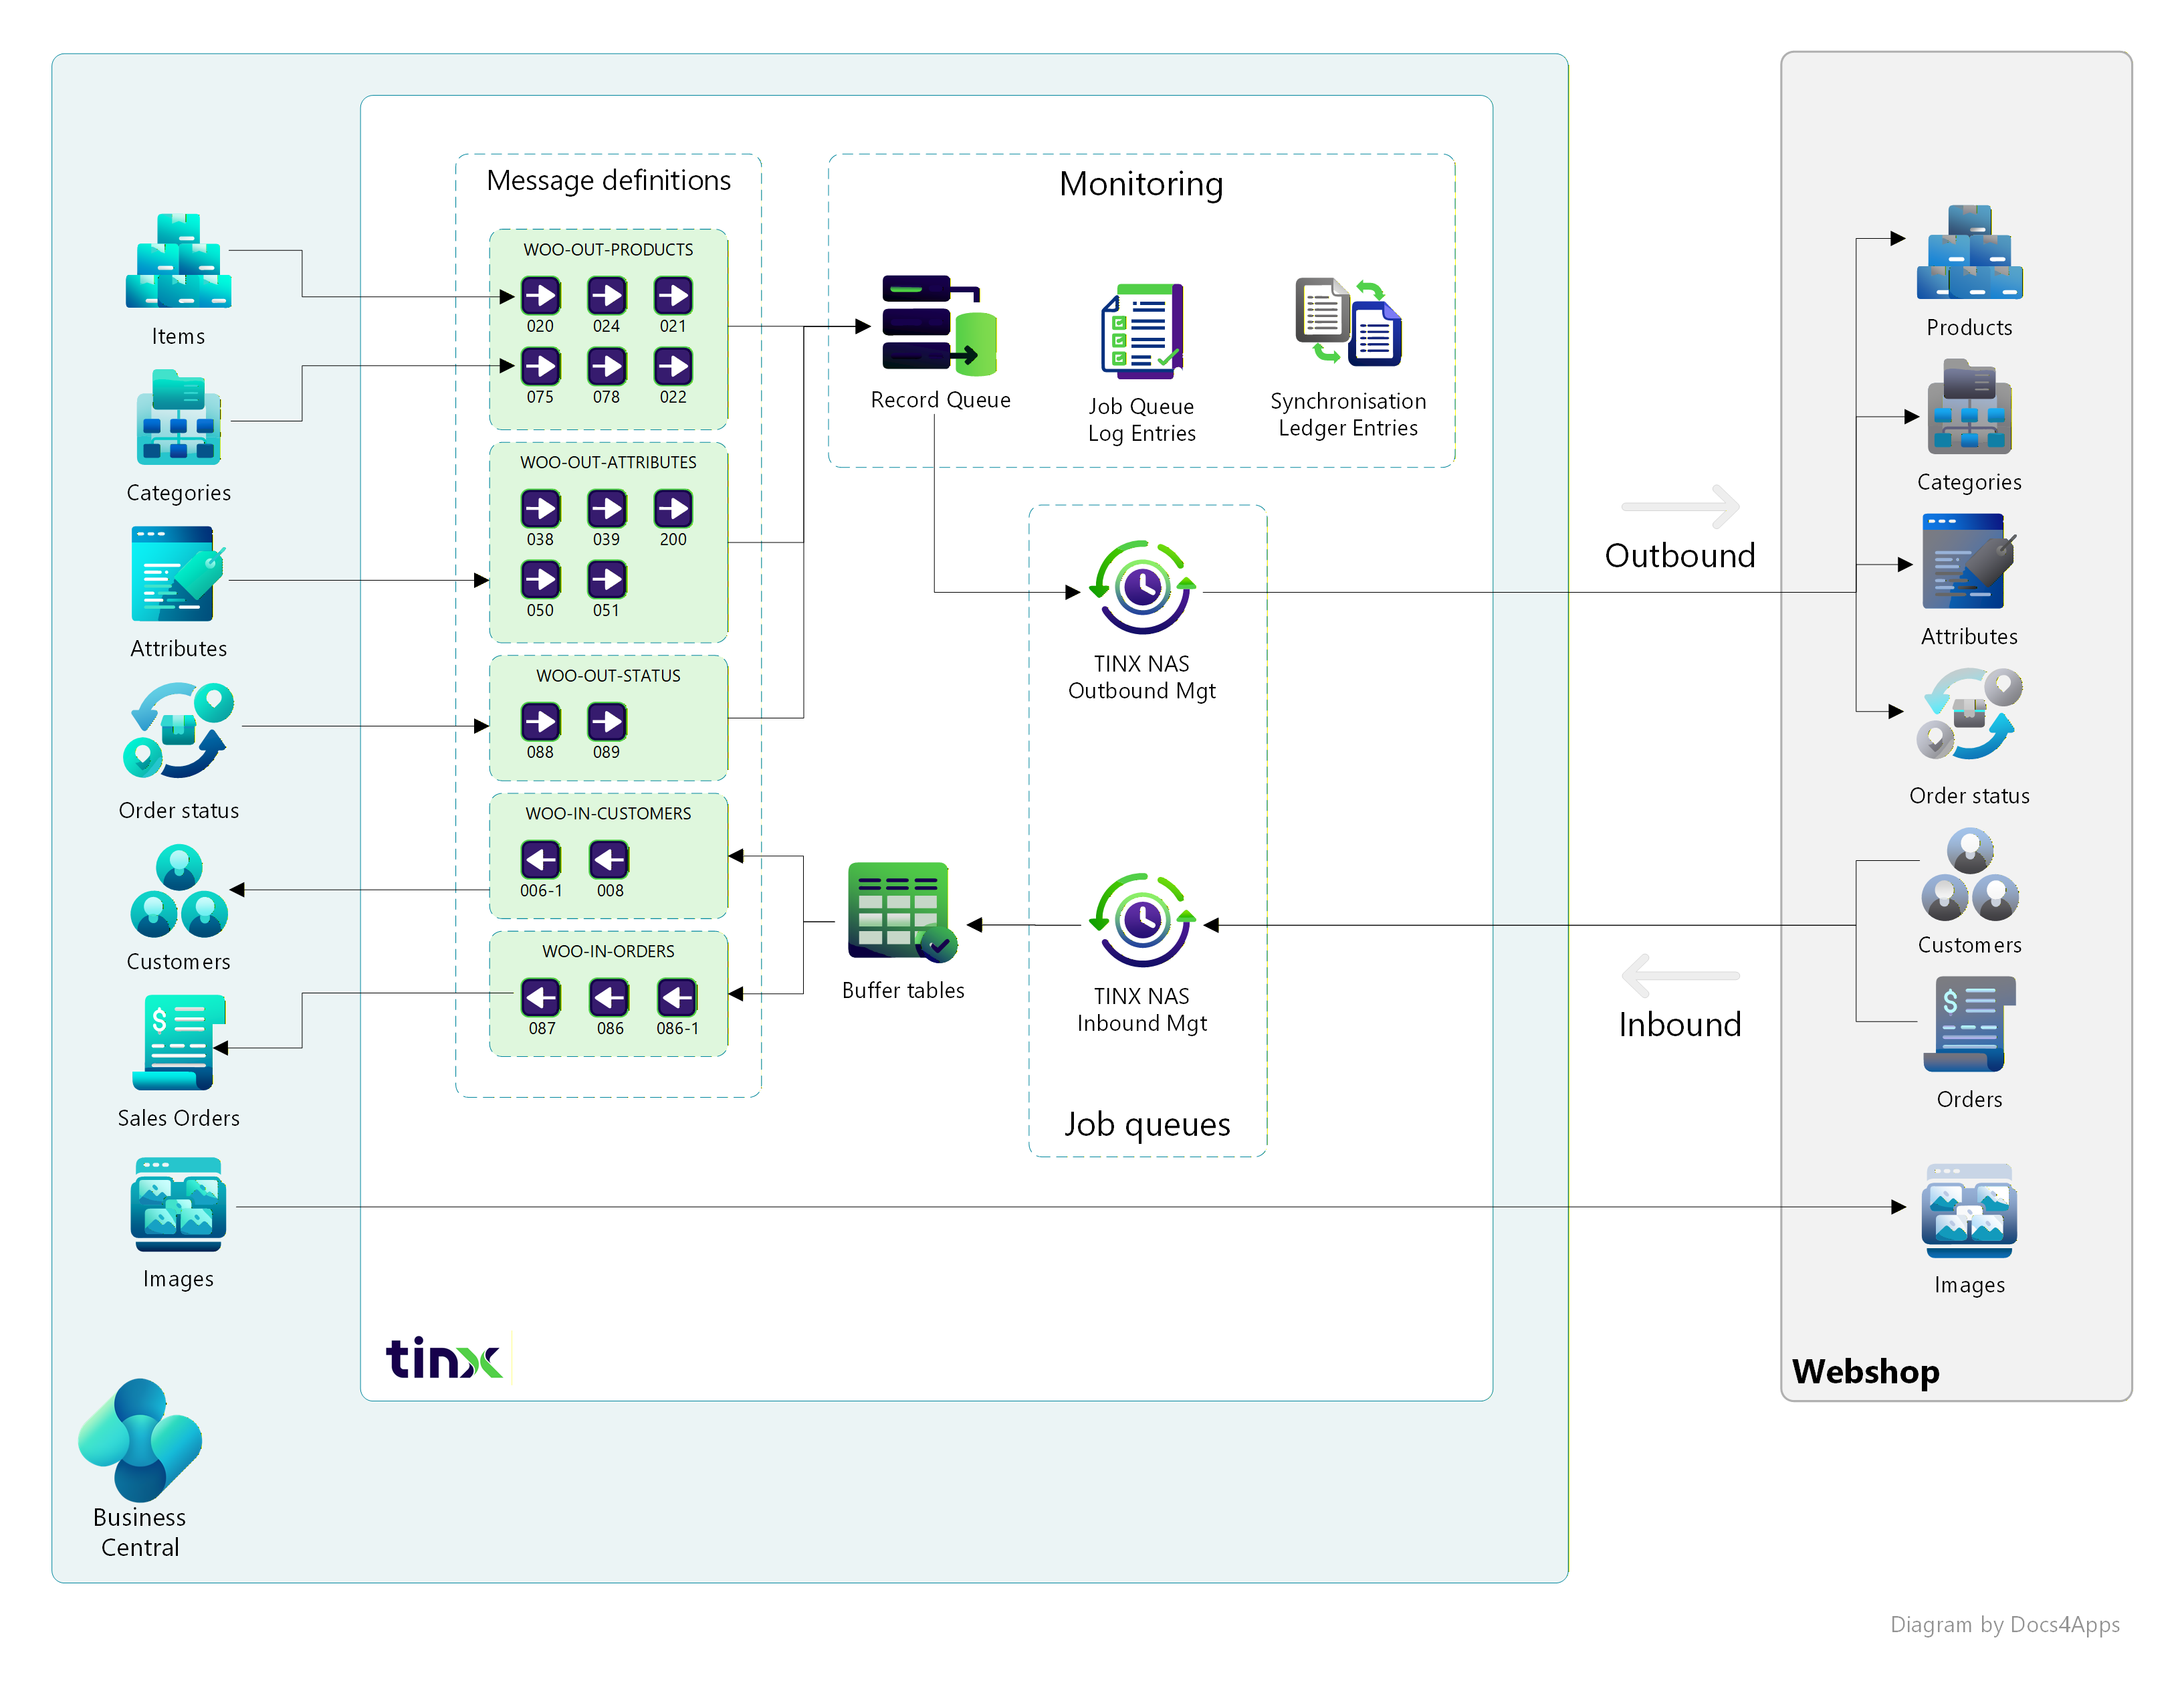Viewport: 2184px width, 1689px height.
Task: Click the "Webshop" title text
Action: point(1865,1371)
